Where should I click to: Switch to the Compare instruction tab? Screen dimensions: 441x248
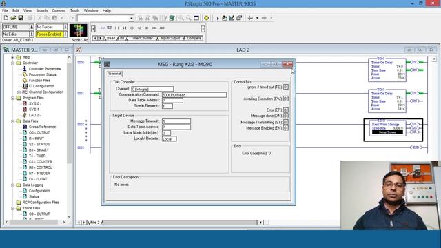point(194,38)
